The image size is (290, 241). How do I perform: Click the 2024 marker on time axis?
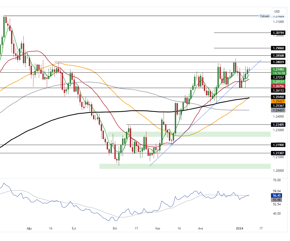(x=239, y=228)
